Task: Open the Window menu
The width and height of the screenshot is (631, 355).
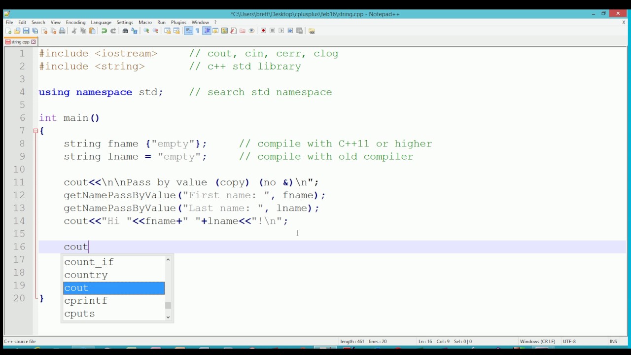Action: 200,22
